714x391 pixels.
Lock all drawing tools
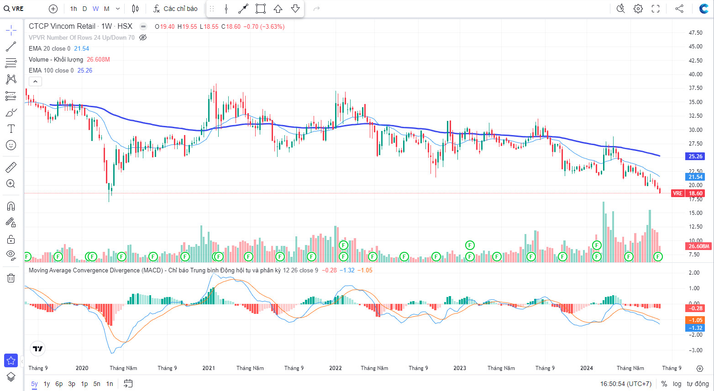11,239
